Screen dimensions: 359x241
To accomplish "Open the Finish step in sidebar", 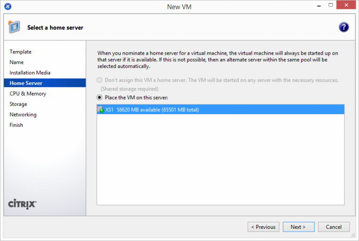I will (16, 125).
